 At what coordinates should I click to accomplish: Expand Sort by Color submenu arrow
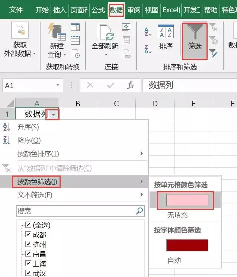tap(141, 153)
